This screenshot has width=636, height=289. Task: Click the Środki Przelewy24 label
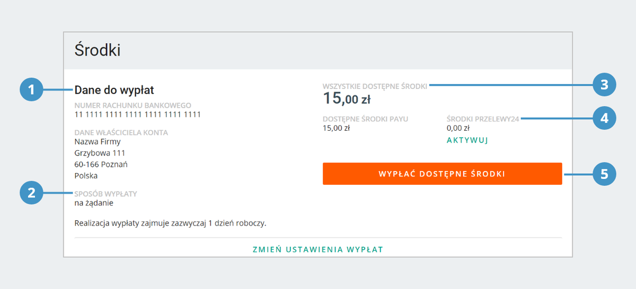483,119
